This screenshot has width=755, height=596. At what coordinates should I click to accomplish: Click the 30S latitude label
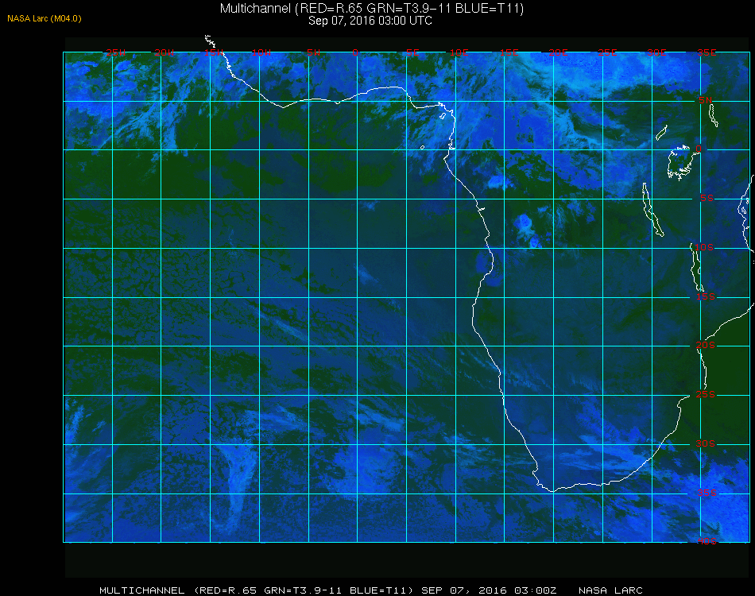[x=706, y=443]
